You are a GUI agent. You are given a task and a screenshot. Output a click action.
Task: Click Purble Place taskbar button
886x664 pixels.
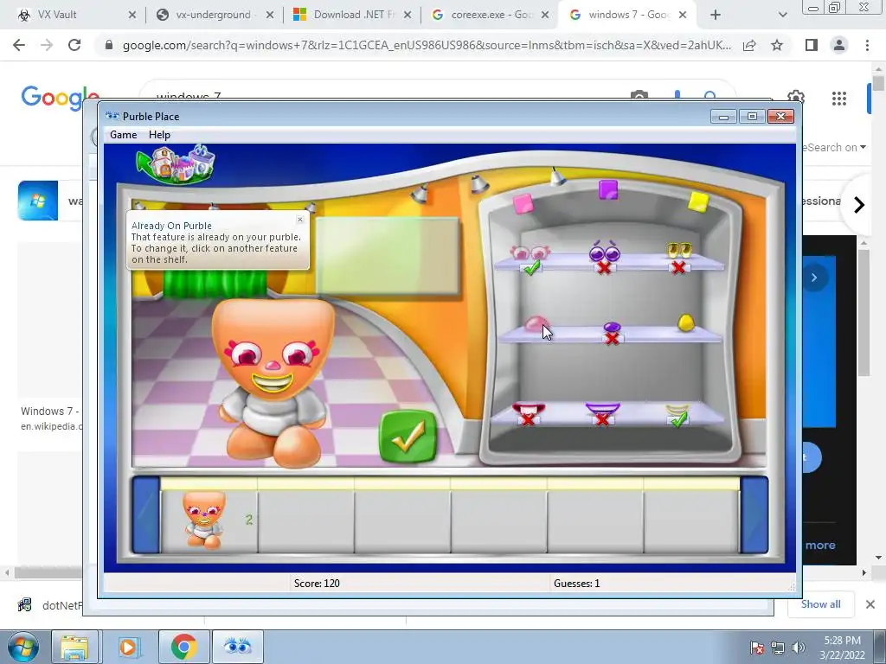[238, 647]
